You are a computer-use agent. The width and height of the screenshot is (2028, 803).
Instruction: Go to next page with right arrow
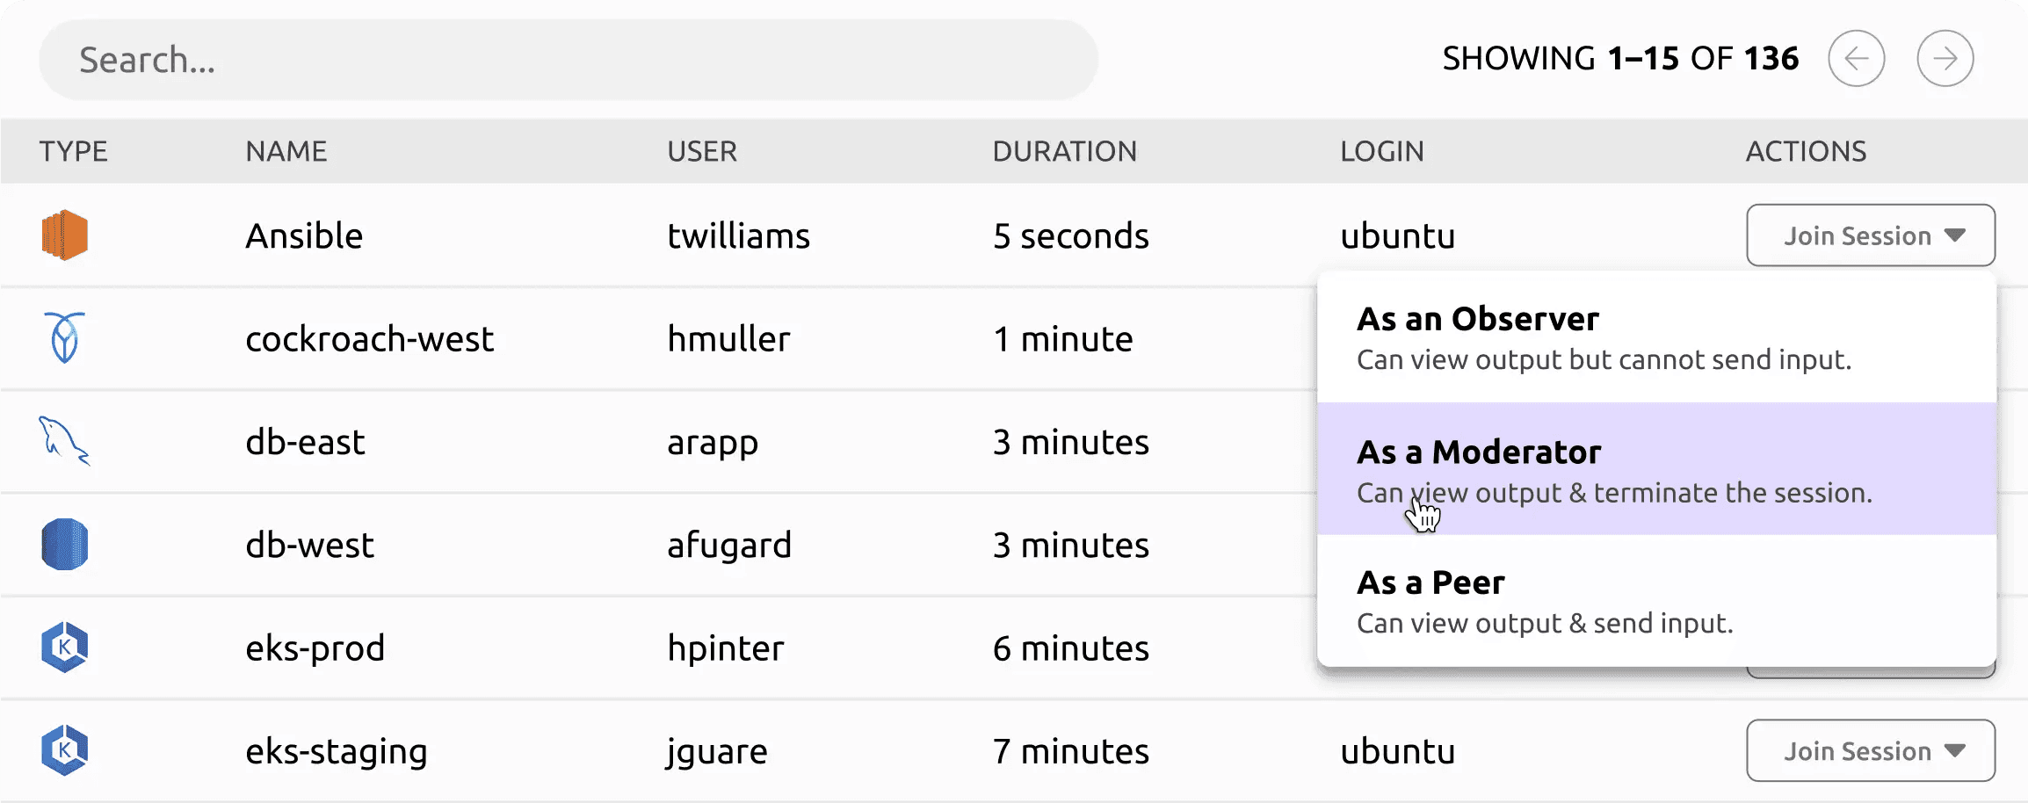point(1945,59)
